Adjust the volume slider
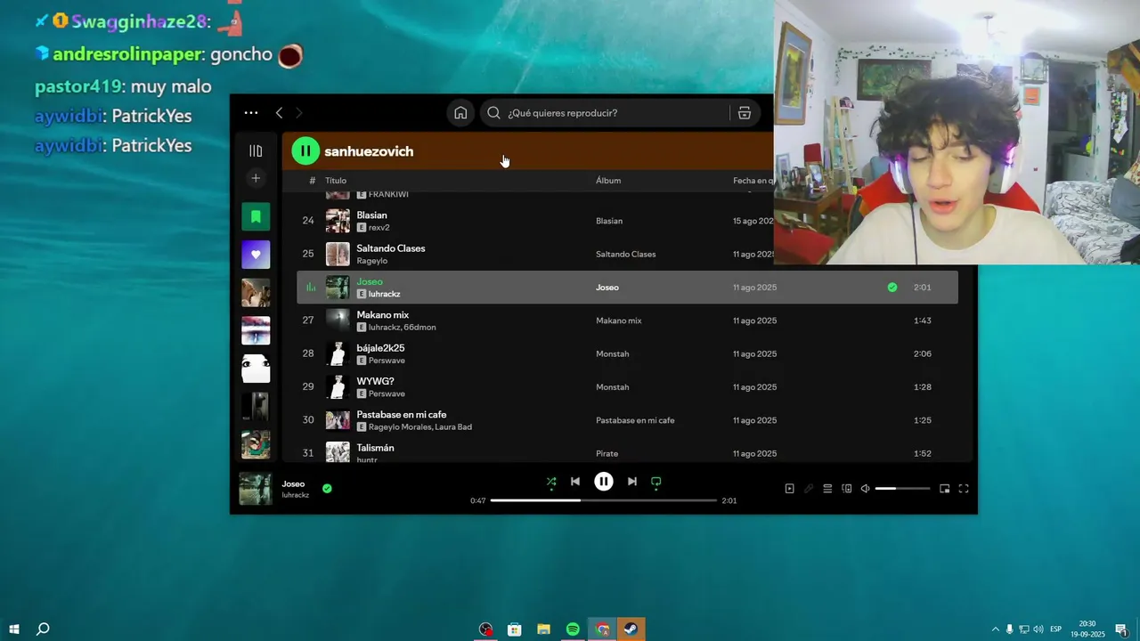This screenshot has height=641, width=1140. point(902,489)
